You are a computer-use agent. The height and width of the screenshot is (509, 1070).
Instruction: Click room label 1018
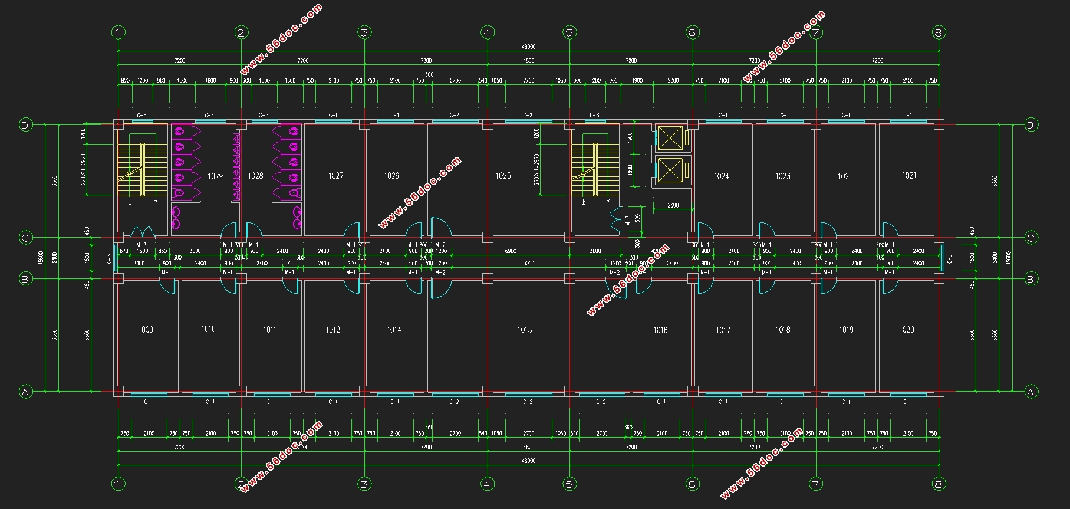[x=783, y=330]
